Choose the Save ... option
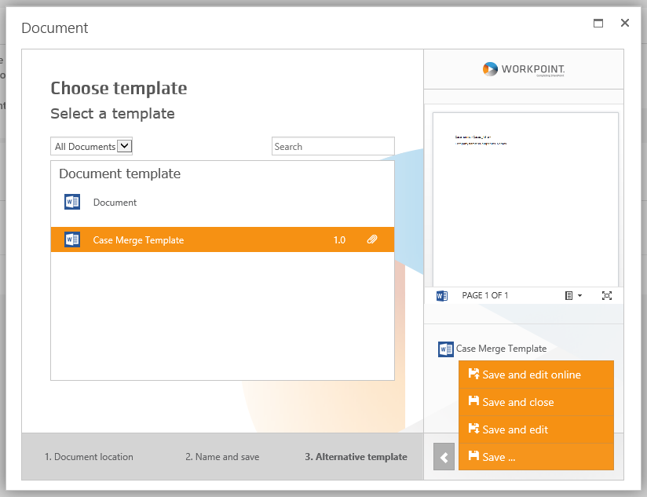This screenshot has width=647, height=497. [536, 457]
